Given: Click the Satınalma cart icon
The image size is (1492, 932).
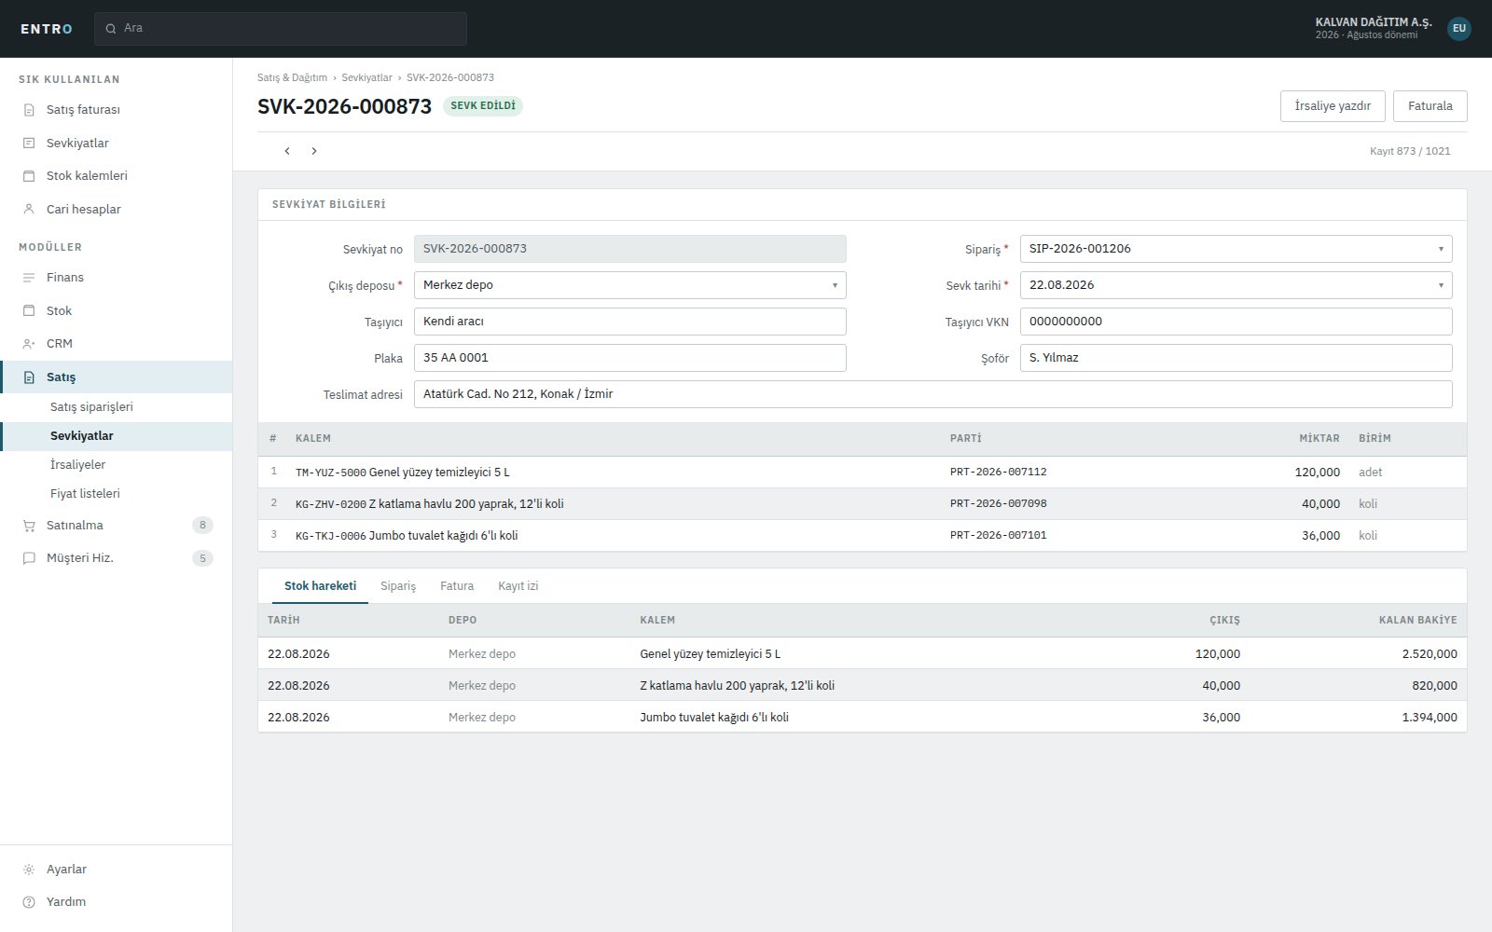Looking at the screenshot, I should (29, 526).
